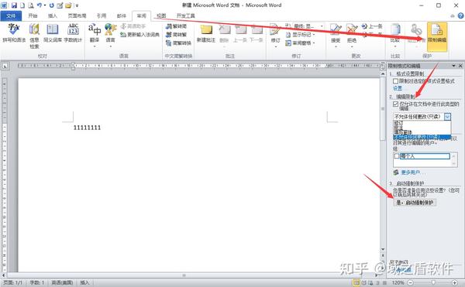Click vertical scrollbar up arrow
The width and height of the screenshot is (465, 287).
pyautogui.click(x=383, y=73)
